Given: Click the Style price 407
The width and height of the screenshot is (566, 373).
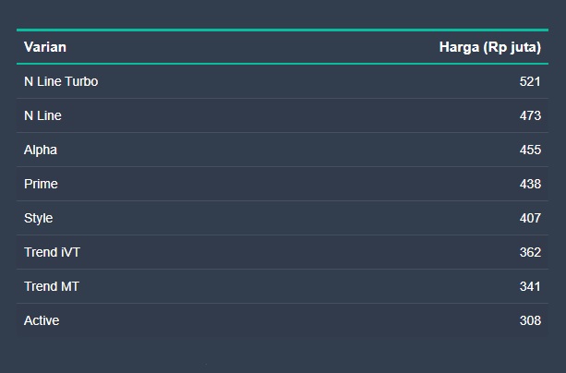Looking at the screenshot, I should click(530, 218).
